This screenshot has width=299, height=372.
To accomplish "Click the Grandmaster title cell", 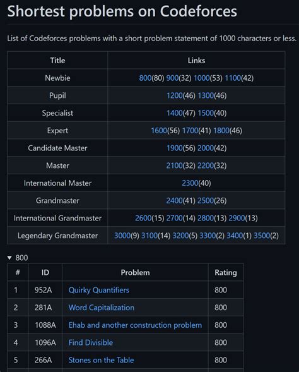I will [x=57, y=201].
